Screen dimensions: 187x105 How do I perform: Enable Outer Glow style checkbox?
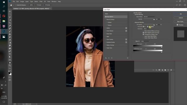[105, 48]
